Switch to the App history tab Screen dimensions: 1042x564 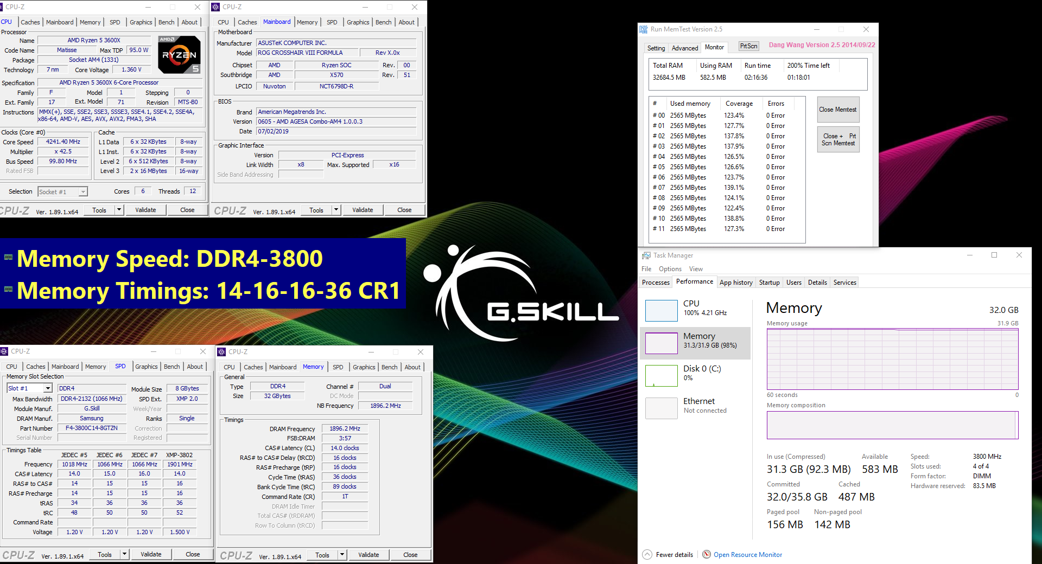point(736,282)
